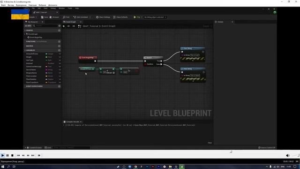Adjust the media player volume slider
The image size is (300, 169).
coord(296,155)
